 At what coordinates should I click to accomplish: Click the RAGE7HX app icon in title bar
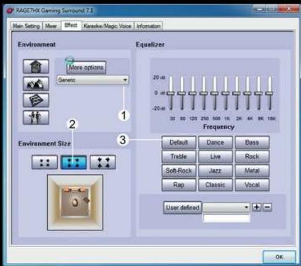(10, 10)
